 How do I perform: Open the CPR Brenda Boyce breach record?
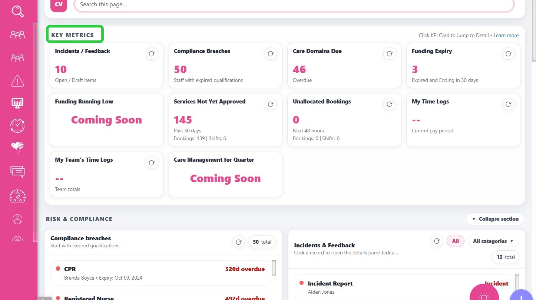[160, 273]
